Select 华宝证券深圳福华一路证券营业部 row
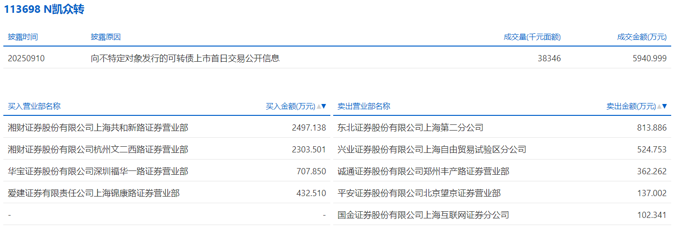Screen dimensions: 675x226 click(x=167, y=171)
